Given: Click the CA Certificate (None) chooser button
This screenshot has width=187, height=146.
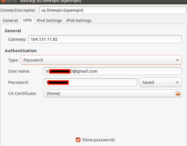Looking at the screenshot, I should 113,93.
